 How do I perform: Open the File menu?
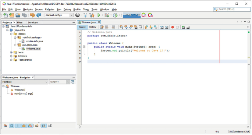pos(4,10)
